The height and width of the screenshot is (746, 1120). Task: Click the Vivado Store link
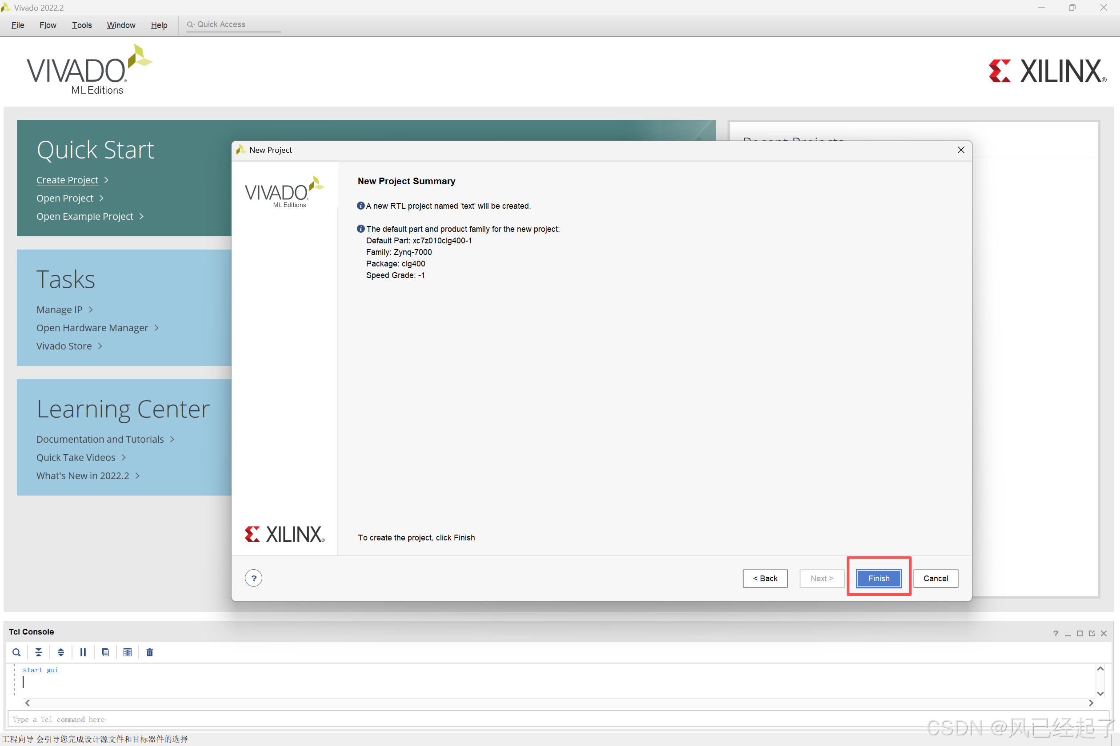(64, 346)
